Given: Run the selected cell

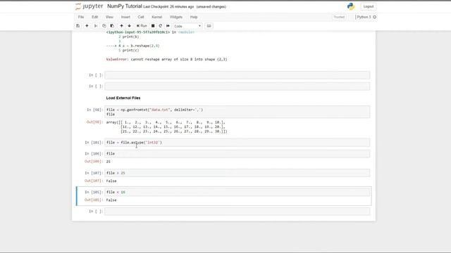Looking at the screenshot, I should [x=142, y=26].
